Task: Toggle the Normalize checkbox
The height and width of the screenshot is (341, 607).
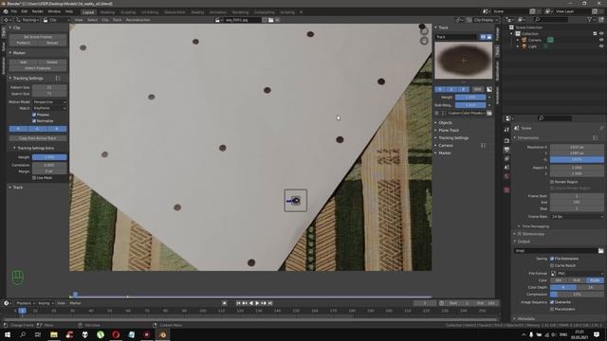Action: [x=34, y=121]
